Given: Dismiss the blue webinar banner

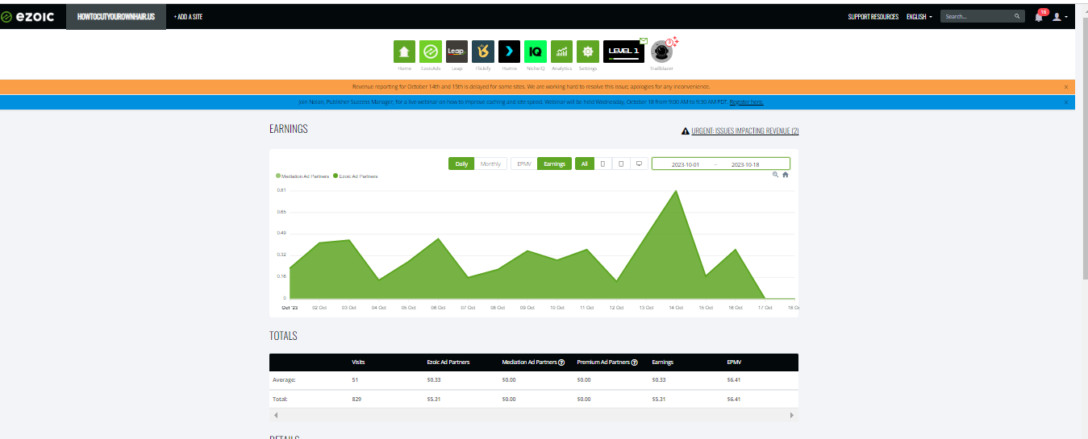Looking at the screenshot, I should click(1066, 102).
